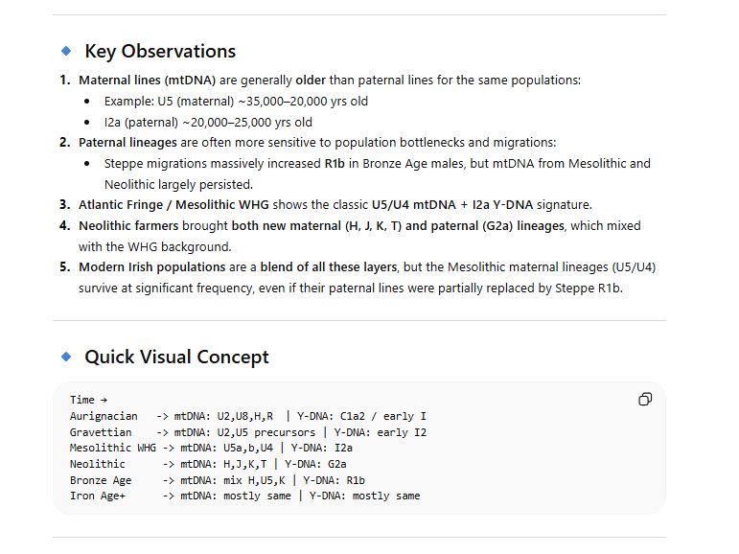This screenshot has width=739, height=554.
Task: Click the Neolithic row in the code block
Action: tap(208, 465)
